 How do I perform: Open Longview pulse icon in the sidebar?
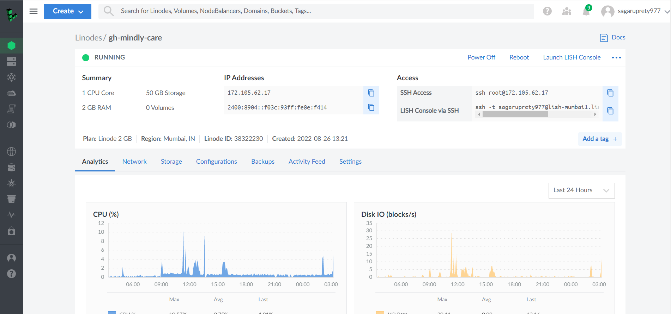[11, 215]
